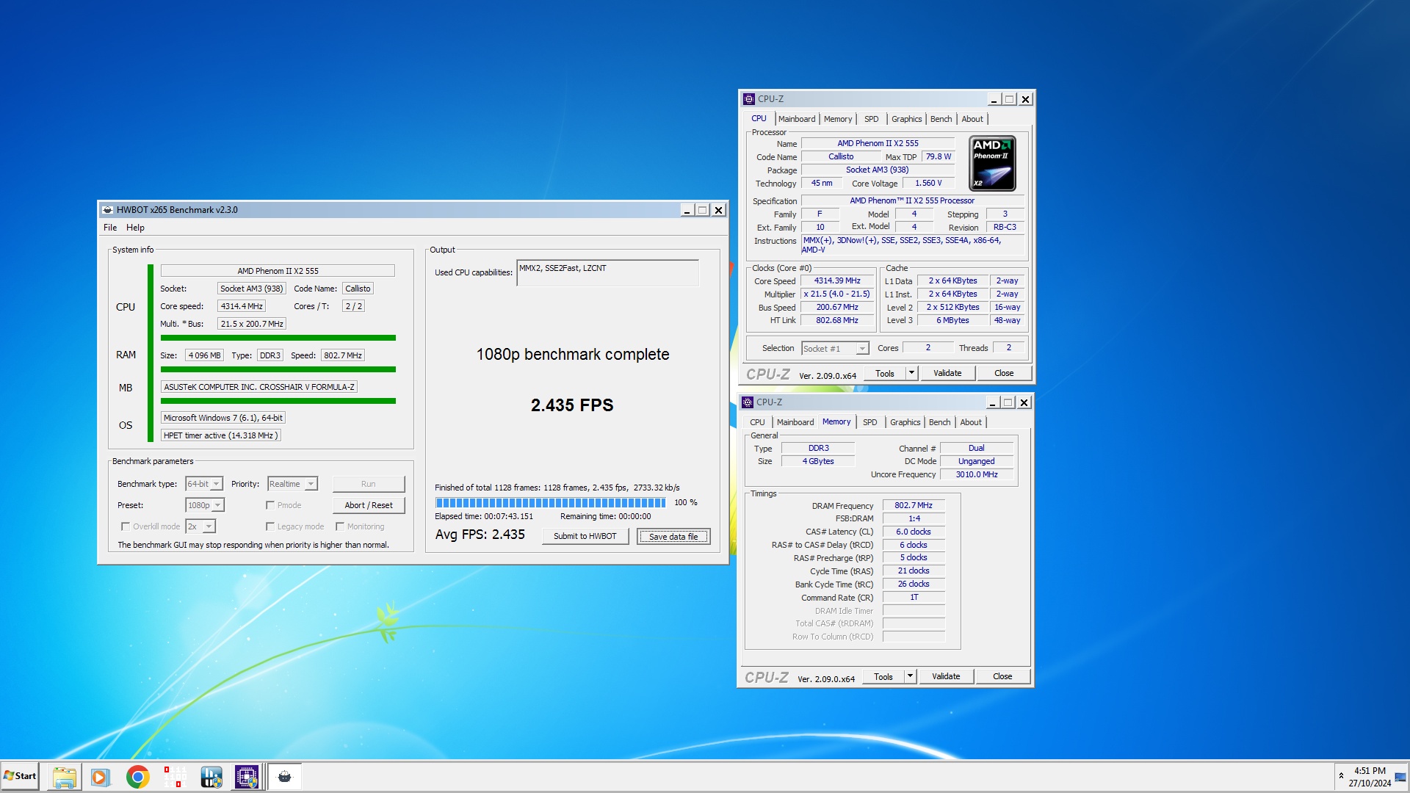Click the AMD Phenom II processor logo
This screenshot has width=1410, height=793.
[x=992, y=164]
